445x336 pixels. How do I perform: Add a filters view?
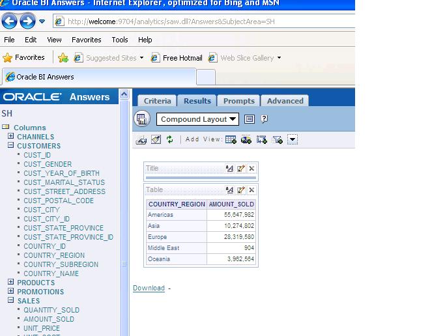pyautogui.click(x=278, y=139)
